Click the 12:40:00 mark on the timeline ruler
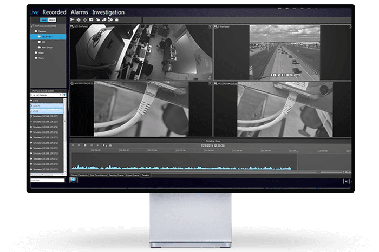This screenshot has width=379, height=252. coord(323,151)
